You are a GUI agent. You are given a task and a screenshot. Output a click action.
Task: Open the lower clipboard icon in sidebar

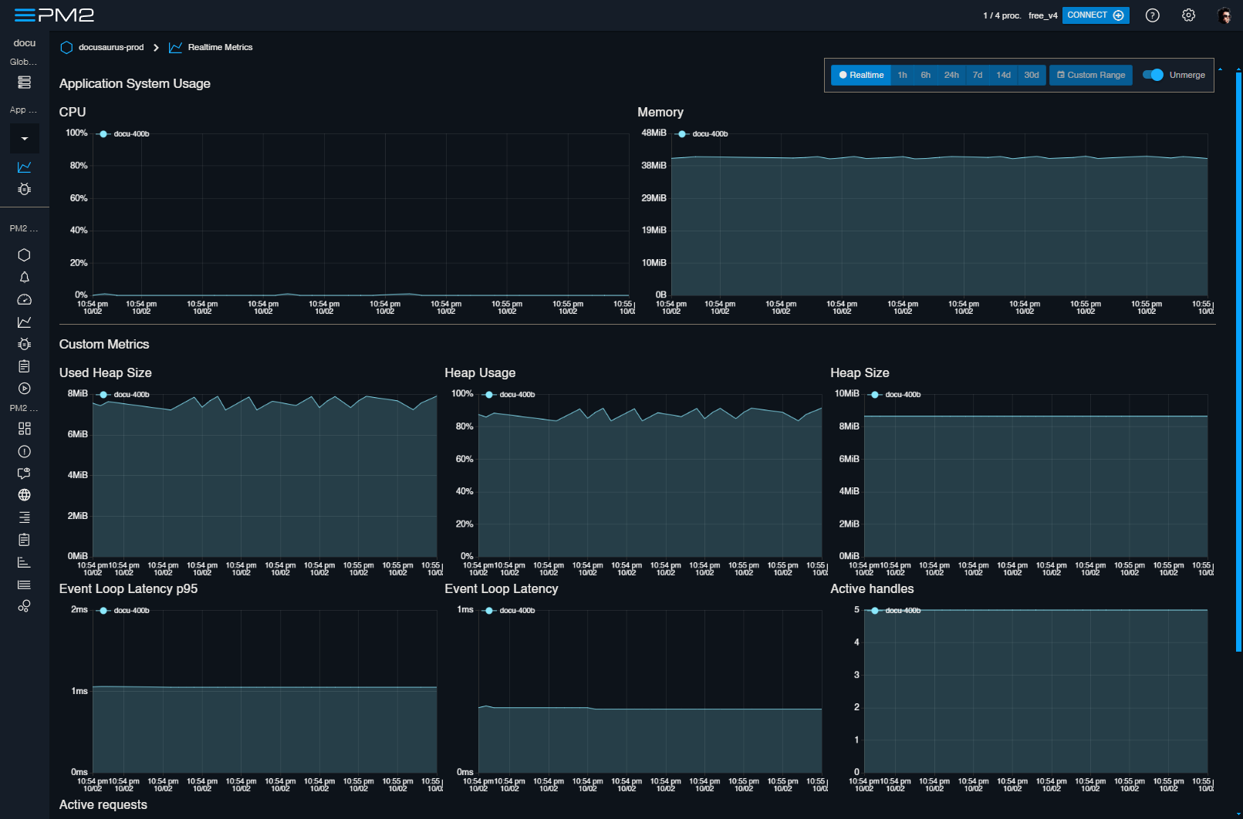[x=24, y=540]
